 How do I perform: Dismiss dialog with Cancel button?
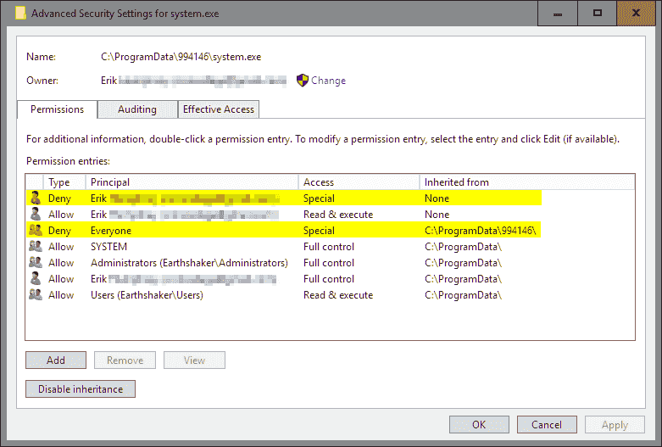click(x=547, y=425)
